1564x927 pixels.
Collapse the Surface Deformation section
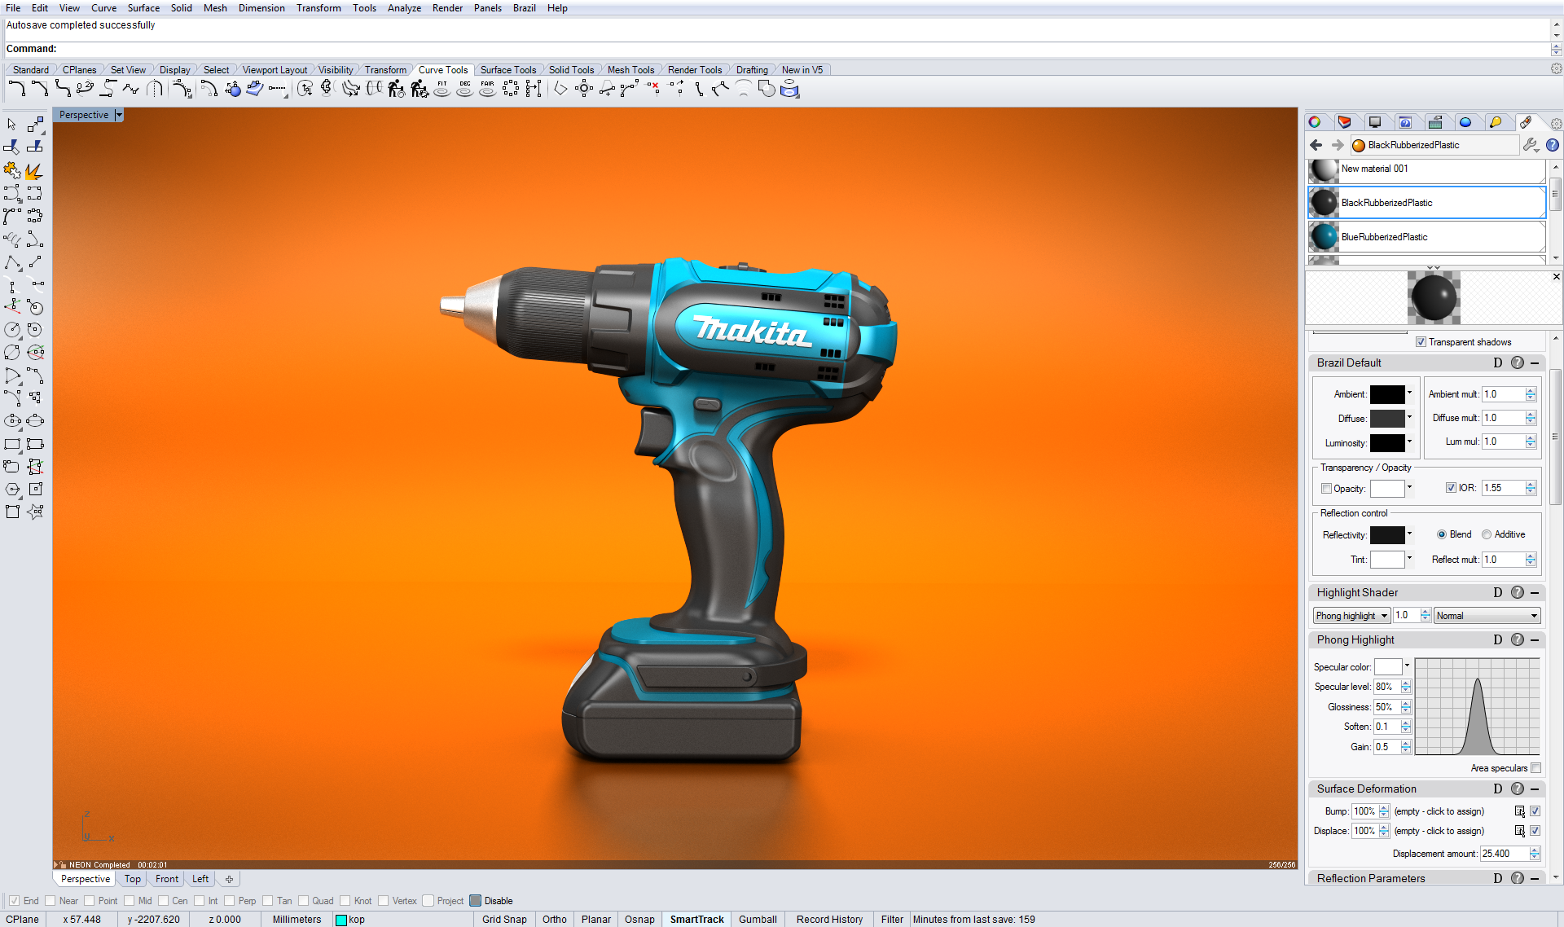[x=1535, y=789]
